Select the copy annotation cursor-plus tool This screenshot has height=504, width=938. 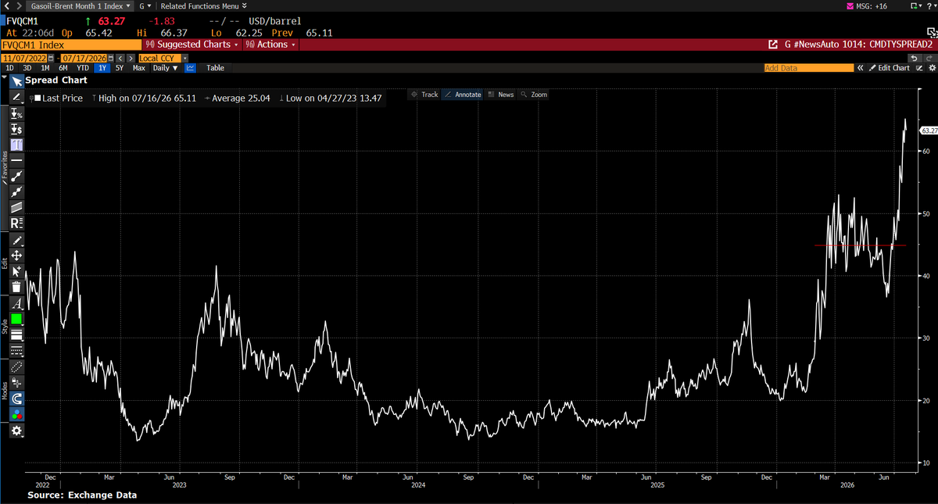tap(16, 271)
